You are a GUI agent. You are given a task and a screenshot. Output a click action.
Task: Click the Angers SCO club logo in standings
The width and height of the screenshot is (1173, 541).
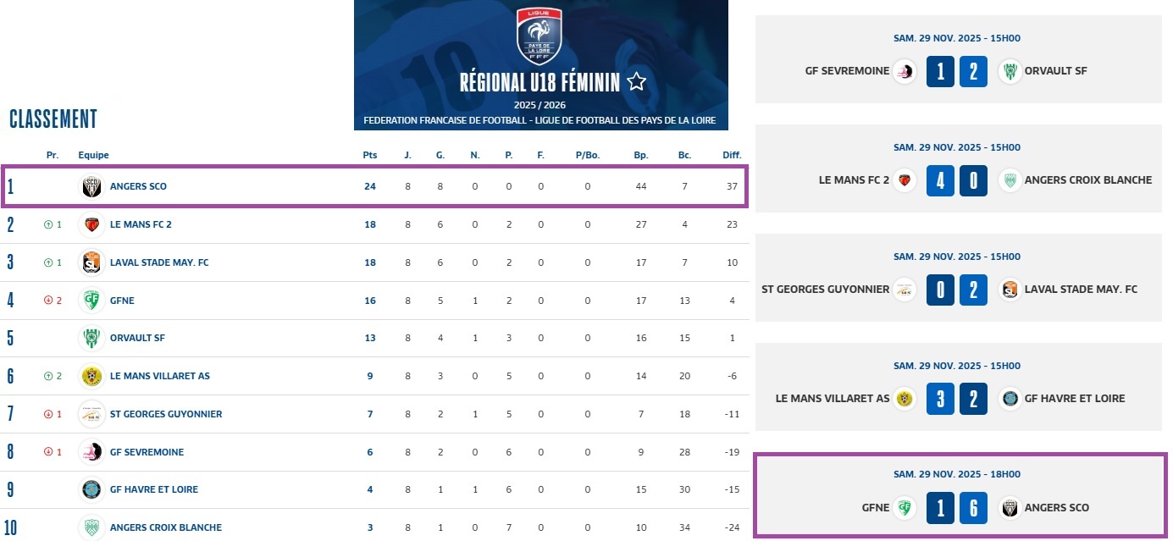click(x=91, y=186)
